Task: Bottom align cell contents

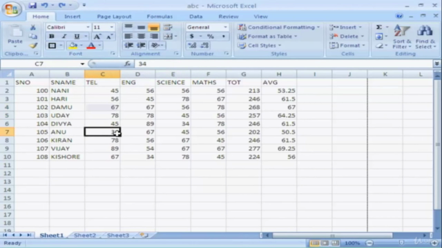Action: click(x=154, y=27)
